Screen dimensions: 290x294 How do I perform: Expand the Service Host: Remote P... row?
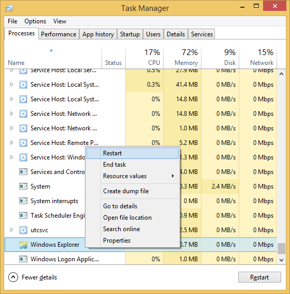pyautogui.click(x=11, y=143)
